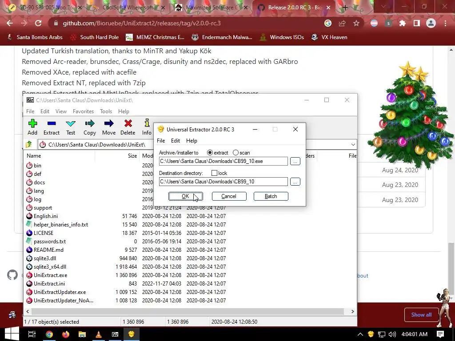Click the destination directory input field
This screenshot has width=455, height=341.
[223, 182]
